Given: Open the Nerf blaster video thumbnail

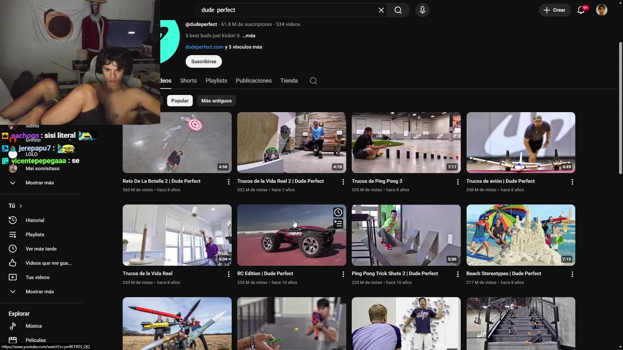Looking at the screenshot, I should pyautogui.click(x=292, y=323).
